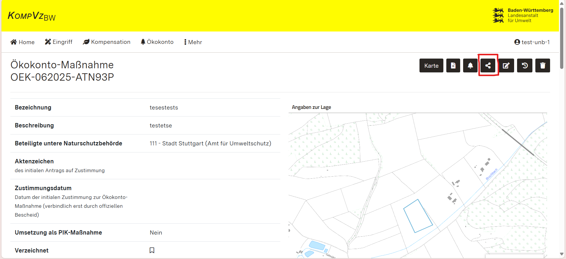The width and height of the screenshot is (566, 259).
Task: Open the history log icon button
Action: point(525,66)
